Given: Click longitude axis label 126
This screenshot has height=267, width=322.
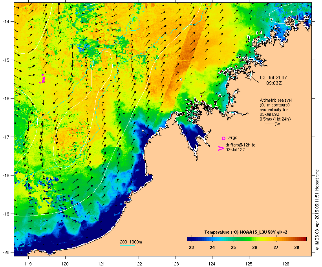Looking at the screenshot, I should 286,264.
